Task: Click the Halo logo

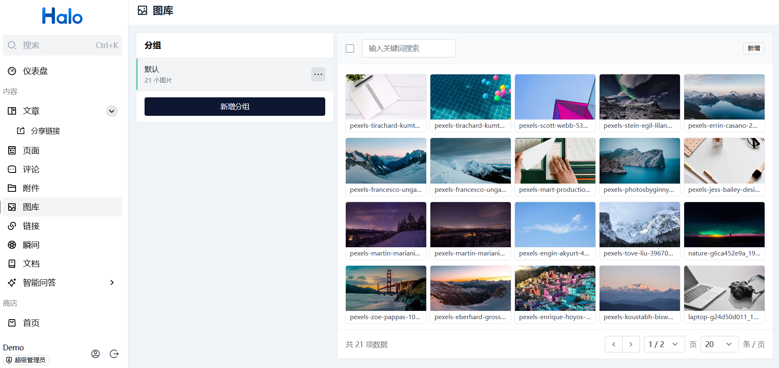Action: (62, 16)
